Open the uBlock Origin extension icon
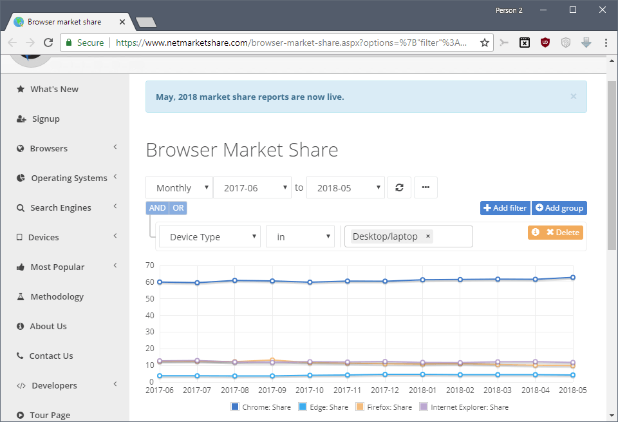This screenshot has width=618, height=422. pos(545,43)
